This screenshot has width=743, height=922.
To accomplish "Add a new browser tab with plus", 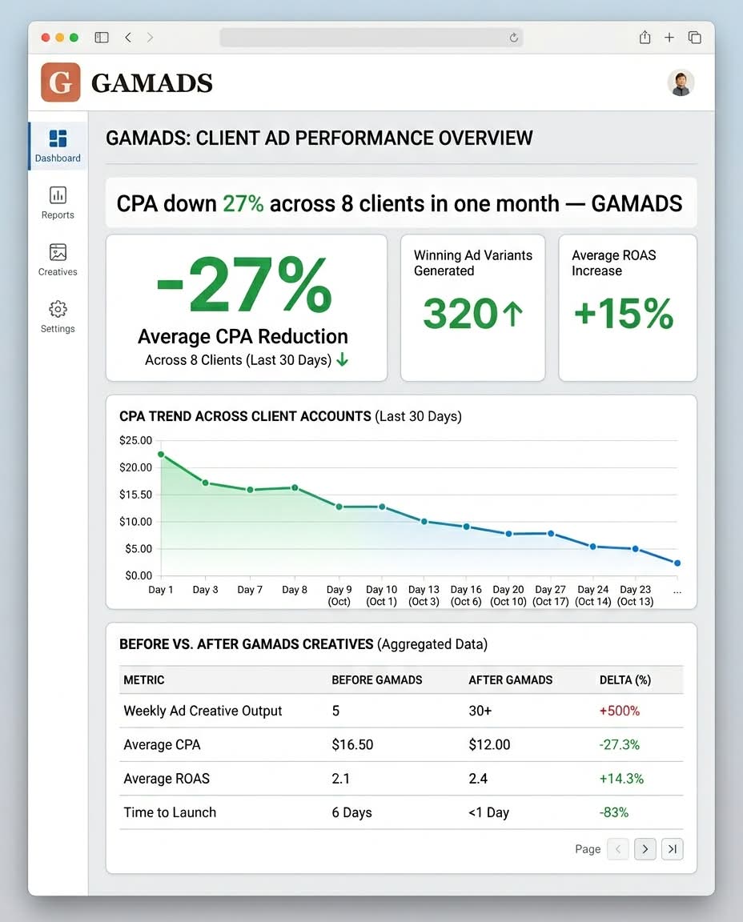I will click(x=669, y=38).
